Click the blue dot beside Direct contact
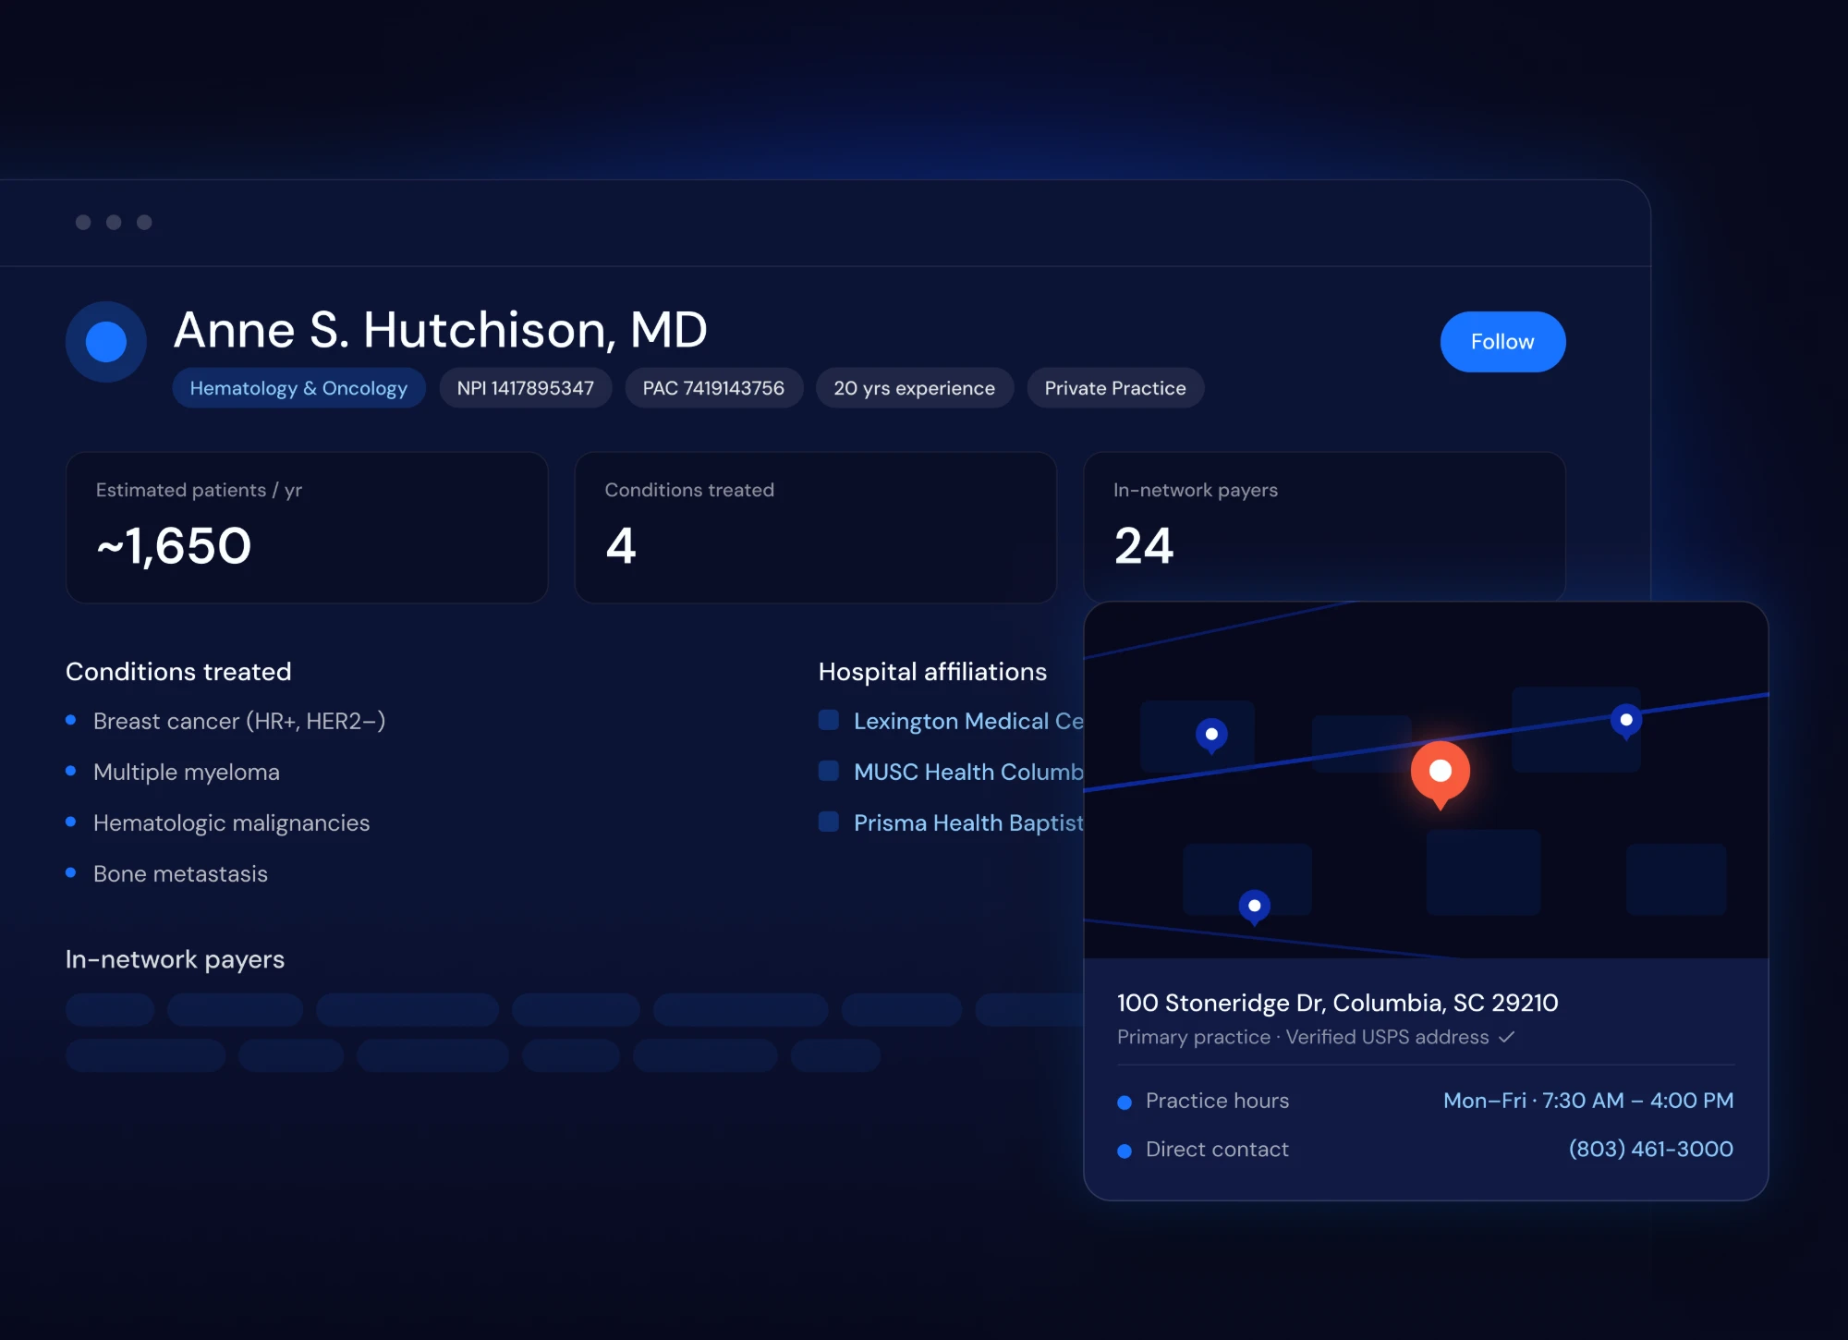The width and height of the screenshot is (1848, 1340). point(1125,1151)
